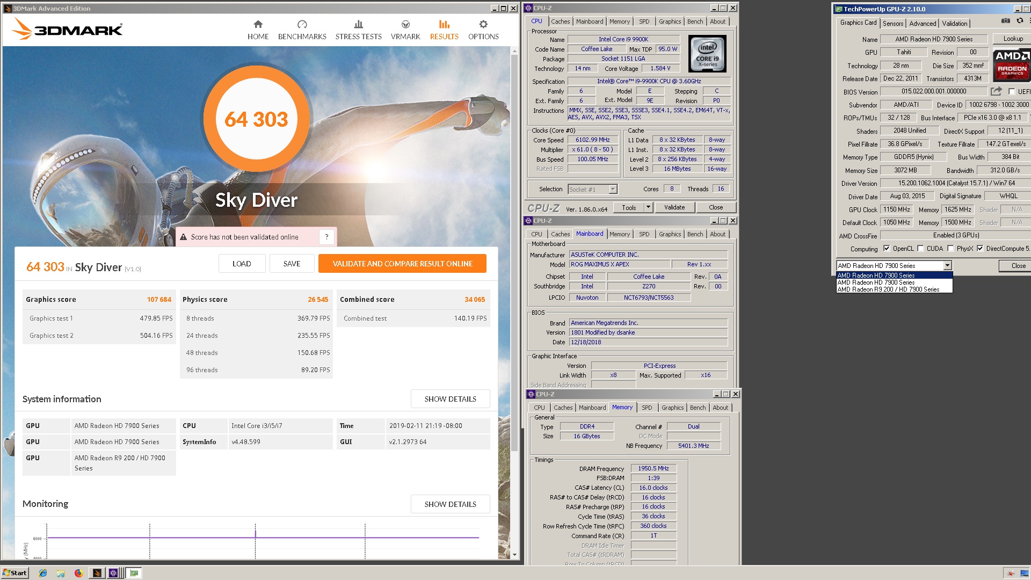Toggle the OpenCL computing checkbox
This screenshot has width=1031, height=580.
pos(887,248)
